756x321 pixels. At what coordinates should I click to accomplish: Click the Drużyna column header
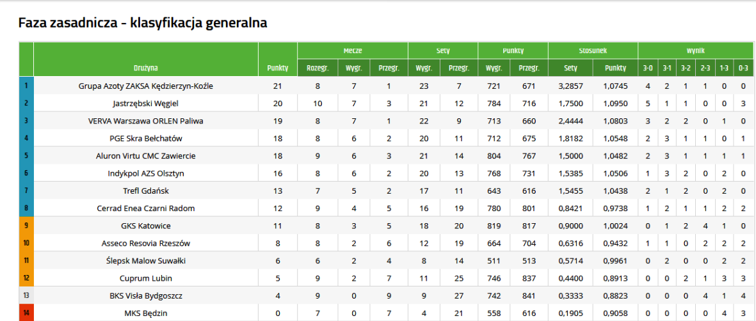pyautogui.click(x=146, y=68)
